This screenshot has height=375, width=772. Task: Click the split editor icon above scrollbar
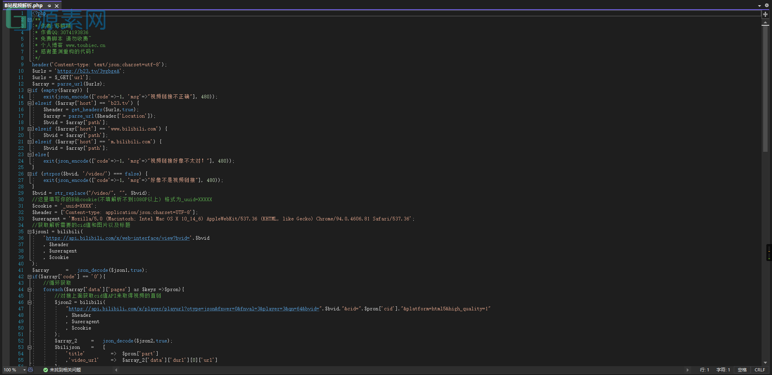765,14
